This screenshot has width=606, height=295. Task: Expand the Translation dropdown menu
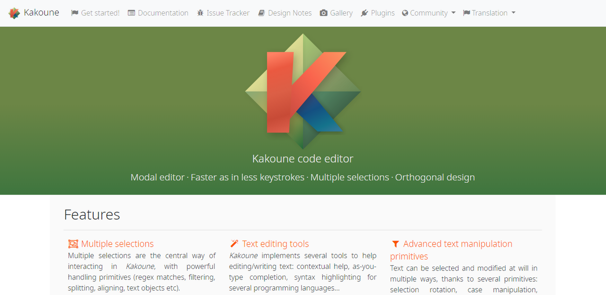tap(490, 13)
